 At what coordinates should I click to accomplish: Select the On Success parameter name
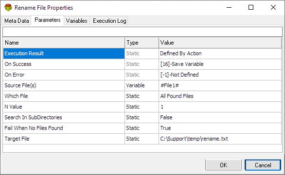(64, 64)
